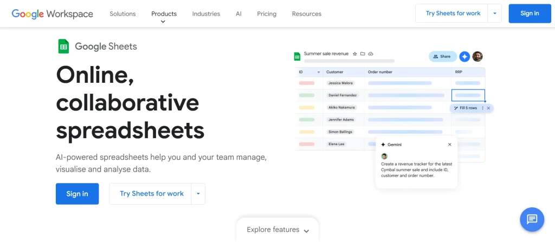Click the hero Sign in button
This screenshot has width=555, height=242.
point(77,193)
